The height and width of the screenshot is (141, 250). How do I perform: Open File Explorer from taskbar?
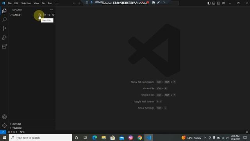[x=104, y=137]
